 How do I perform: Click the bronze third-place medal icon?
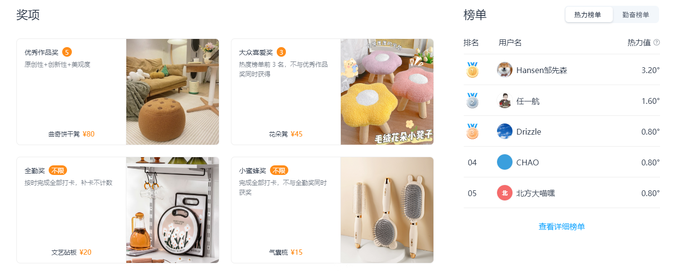pos(472,131)
